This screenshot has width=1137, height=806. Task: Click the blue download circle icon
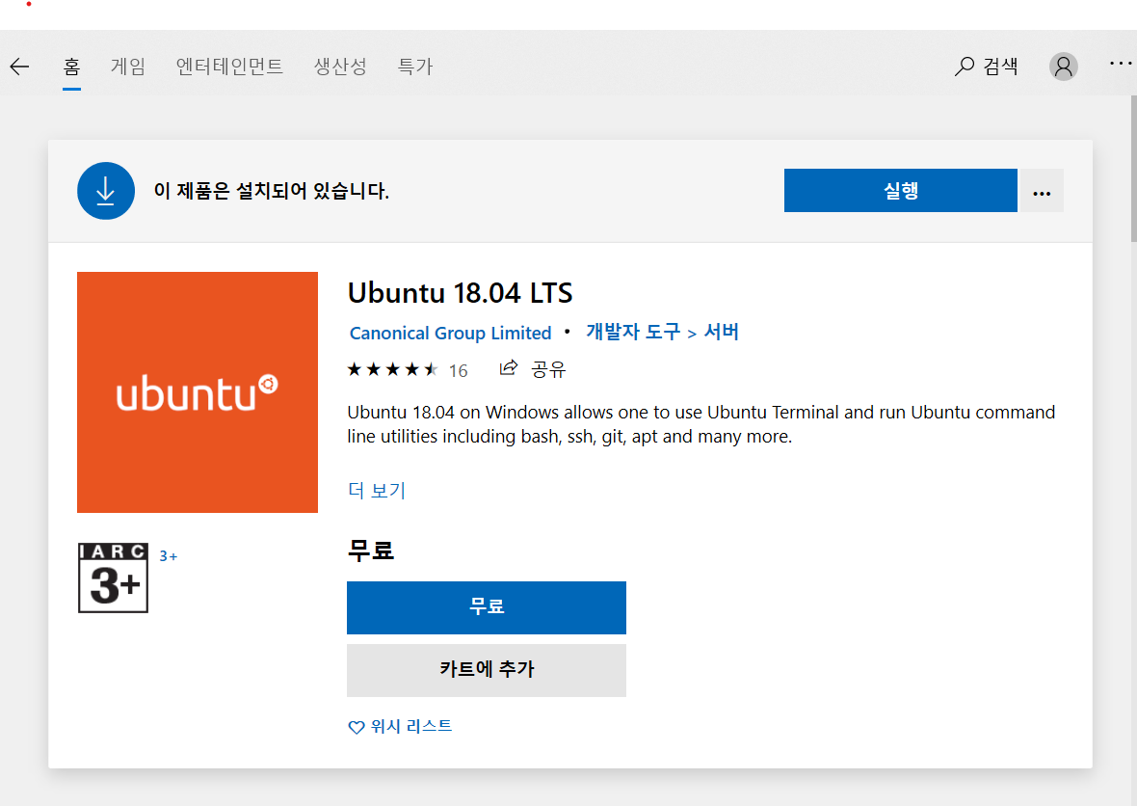[x=106, y=191]
